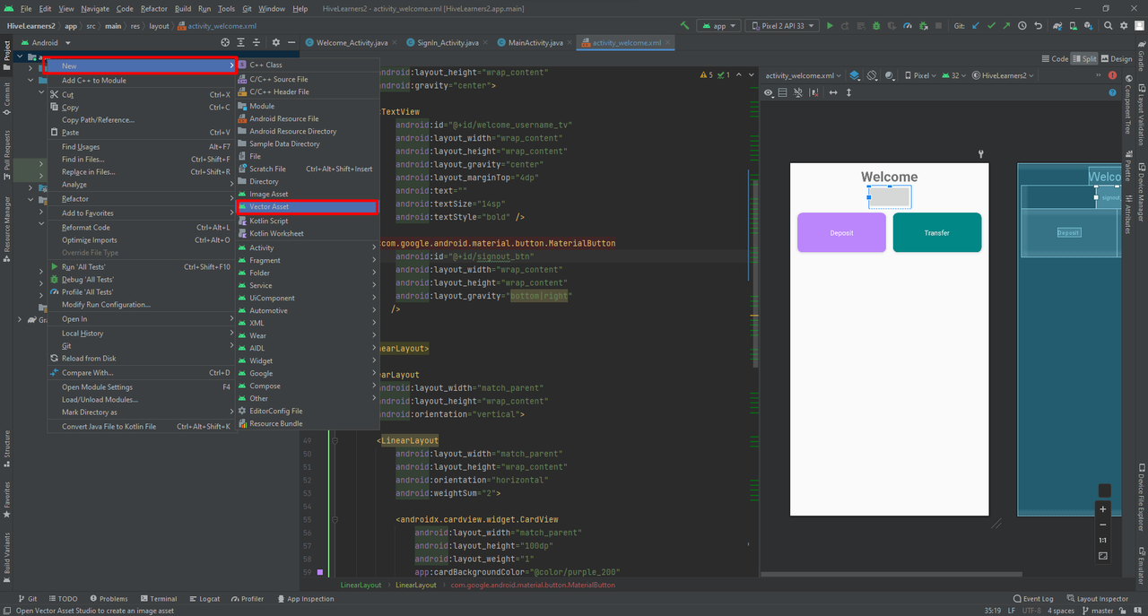The width and height of the screenshot is (1148, 616).
Task: Open the Terminal tool window
Action: click(158, 599)
